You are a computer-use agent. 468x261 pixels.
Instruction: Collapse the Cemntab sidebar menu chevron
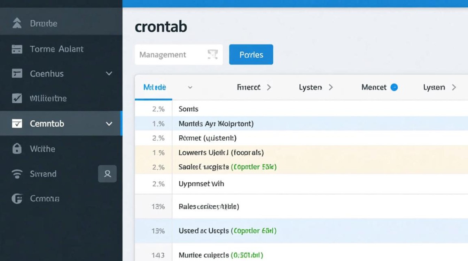click(109, 124)
